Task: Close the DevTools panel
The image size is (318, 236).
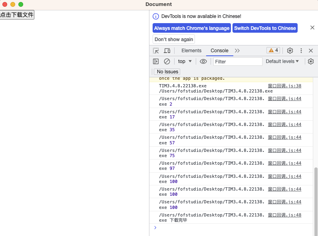Action: coord(311,51)
